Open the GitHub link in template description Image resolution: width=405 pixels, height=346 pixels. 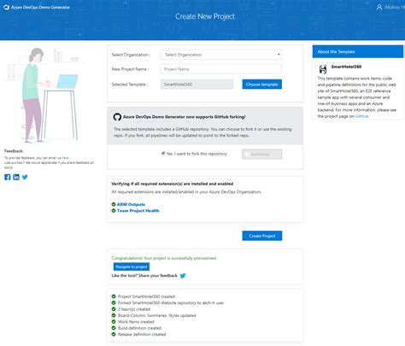point(361,116)
